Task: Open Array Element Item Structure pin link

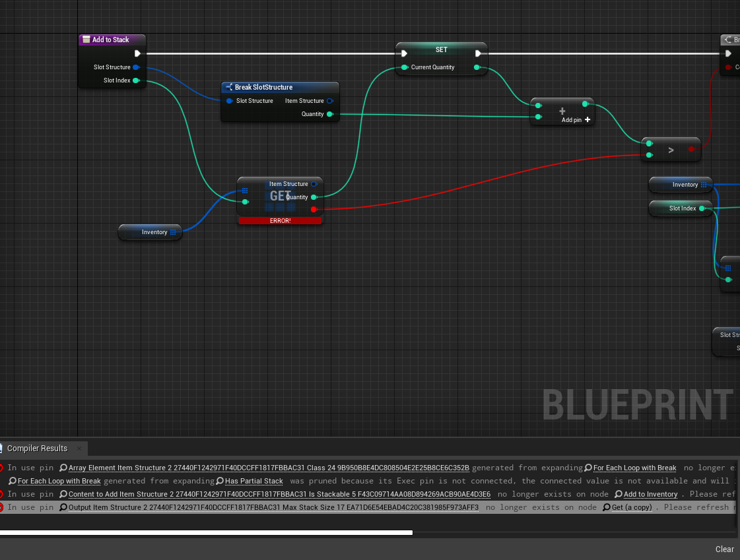Action: tap(269, 468)
